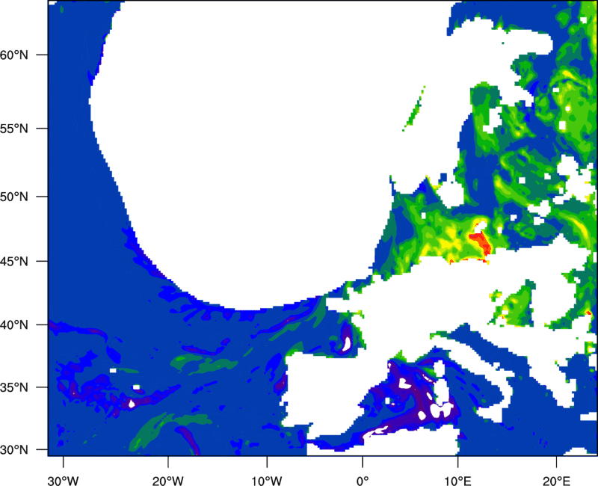Click the 35°N latitude label
Image resolution: width=598 pixels, height=486 pixels.
[x=14, y=387]
